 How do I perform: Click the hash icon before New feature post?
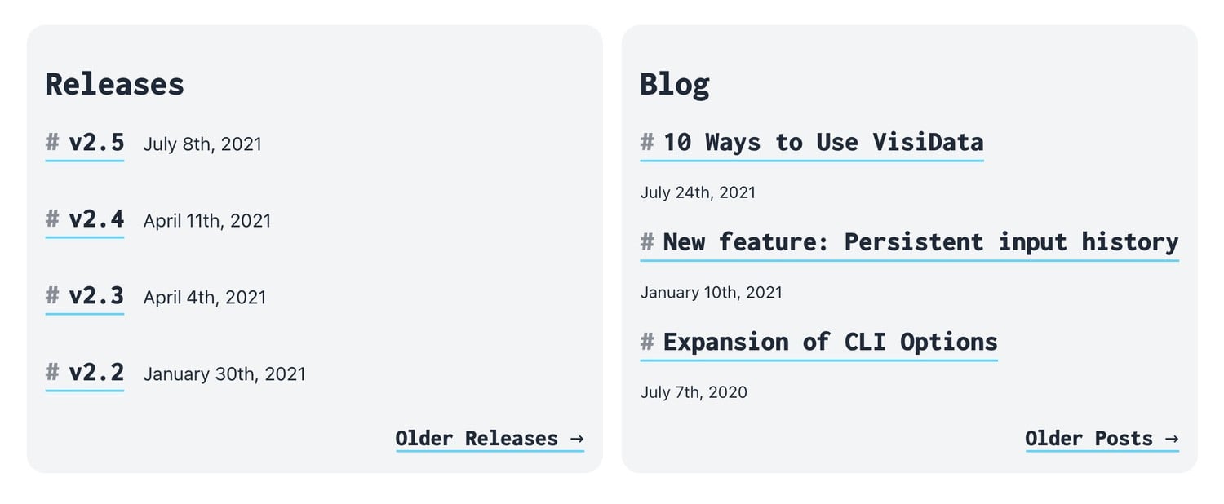point(647,242)
